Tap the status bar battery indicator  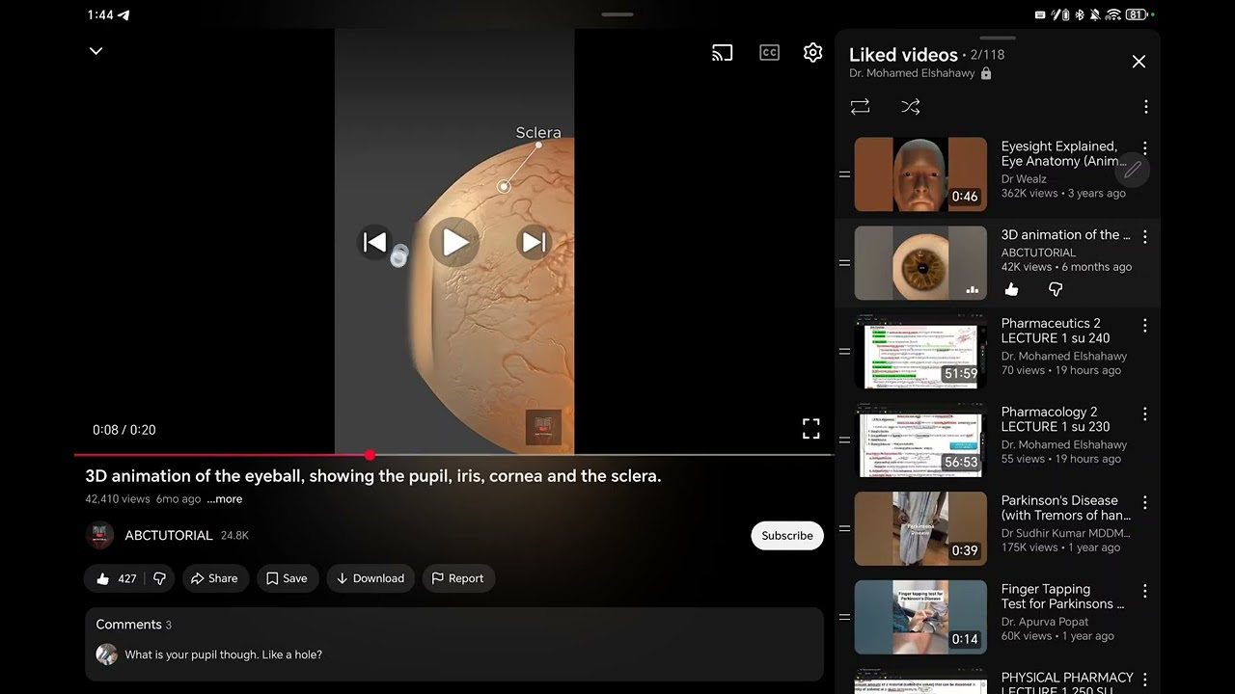pyautogui.click(x=1137, y=14)
